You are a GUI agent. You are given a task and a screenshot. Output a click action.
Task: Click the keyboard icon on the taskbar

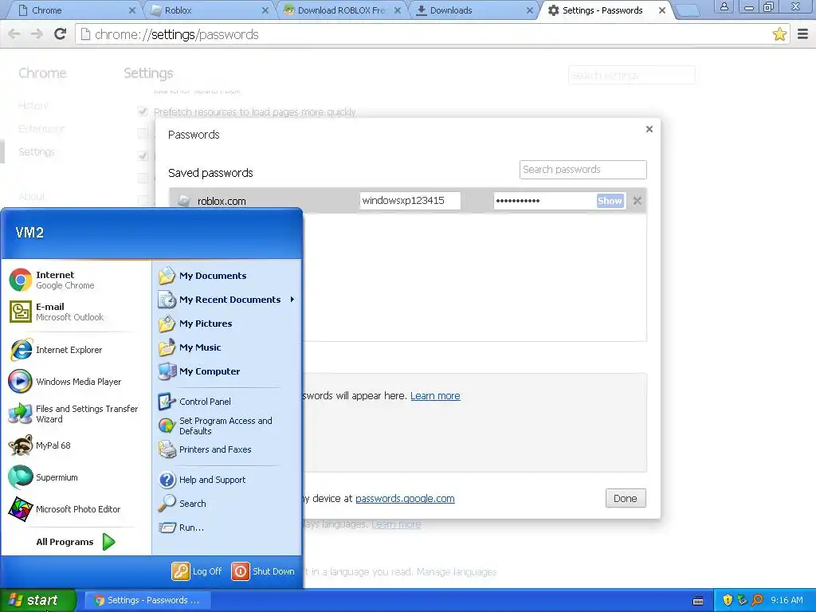click(698, 601)
